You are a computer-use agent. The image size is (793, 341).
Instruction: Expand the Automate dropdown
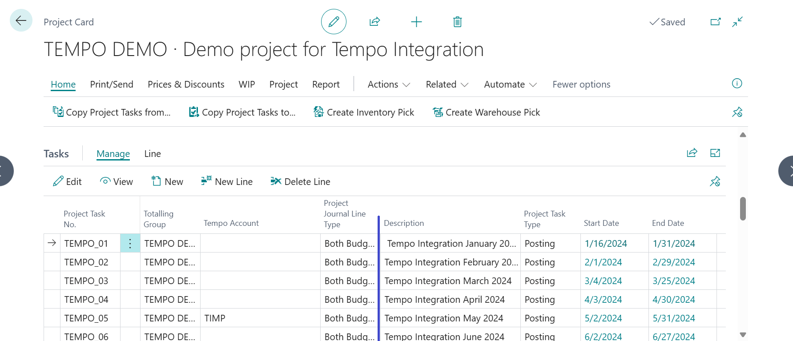(x=510, y=84)
